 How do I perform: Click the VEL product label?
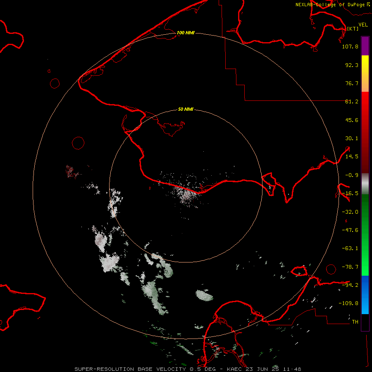click(363, 25)
